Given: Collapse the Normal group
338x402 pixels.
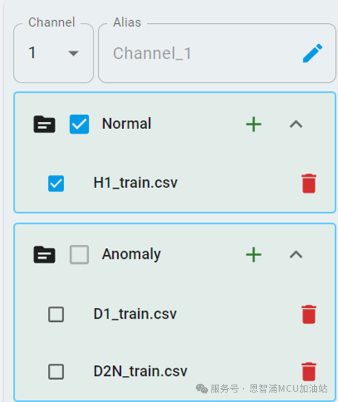Looking at the screenshot, I should [x=296, y=124].
